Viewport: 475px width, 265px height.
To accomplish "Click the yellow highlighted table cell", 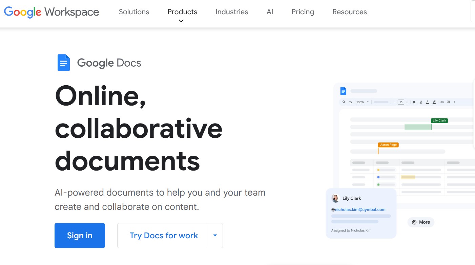I will click(x=408, y=177).
